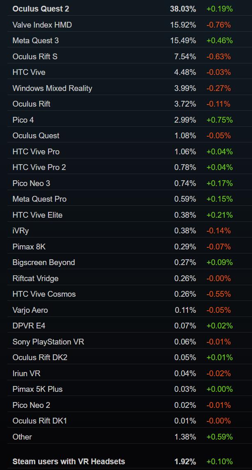This screenshot has width=252, height=470.
Task: Click the Other category 1.38% value
Action: point(185,437)
